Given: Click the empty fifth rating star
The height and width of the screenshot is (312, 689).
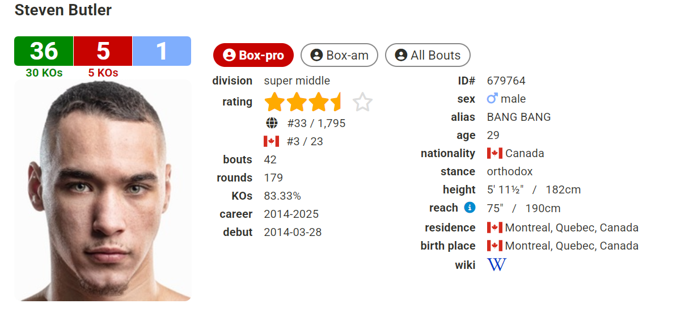Looking at the screenshot, I should 362,103.
